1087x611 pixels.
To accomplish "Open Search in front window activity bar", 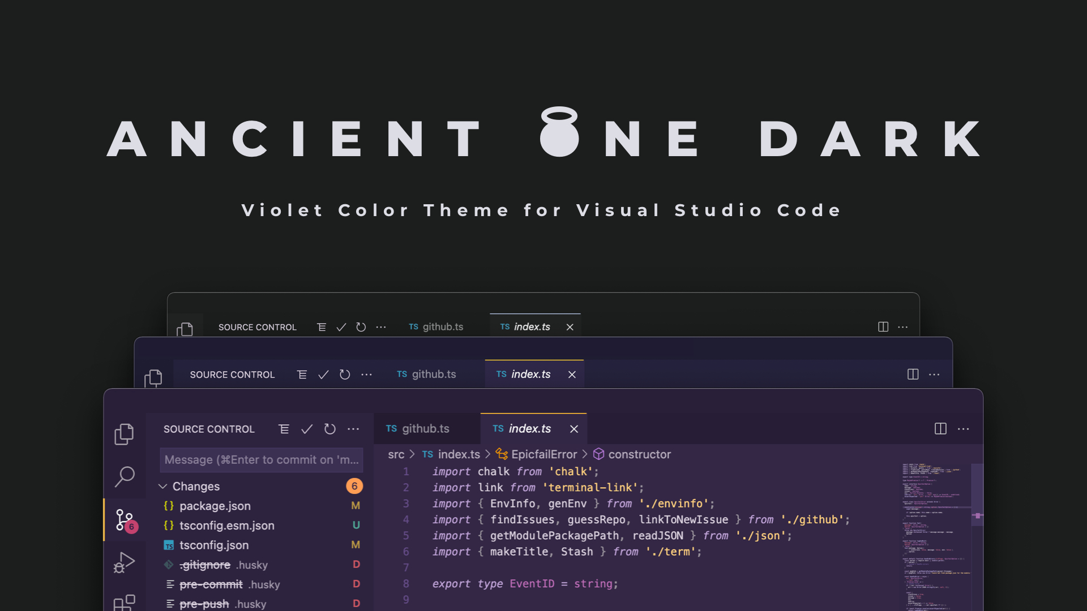I will pyautogui.click(x=124, y=476).
